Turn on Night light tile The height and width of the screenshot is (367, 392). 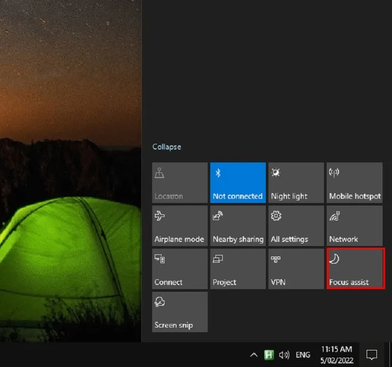(x=296, y=183)
